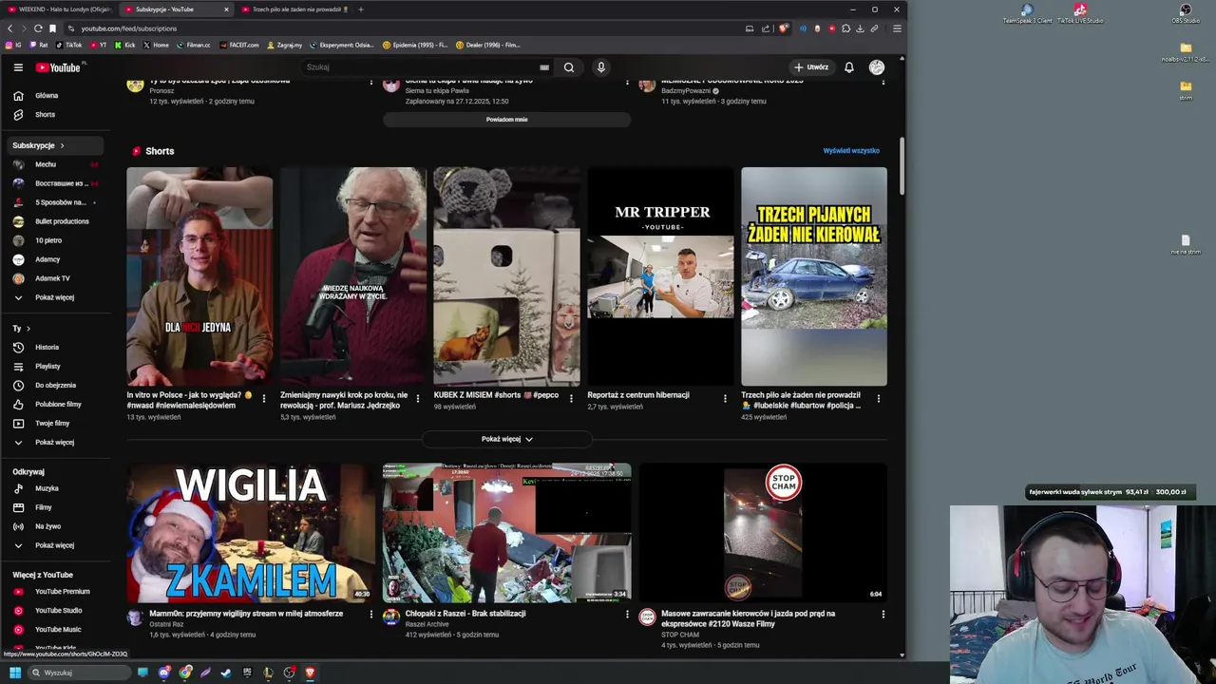
Task: Click the Powiadom mnie button
Action: 506,120
